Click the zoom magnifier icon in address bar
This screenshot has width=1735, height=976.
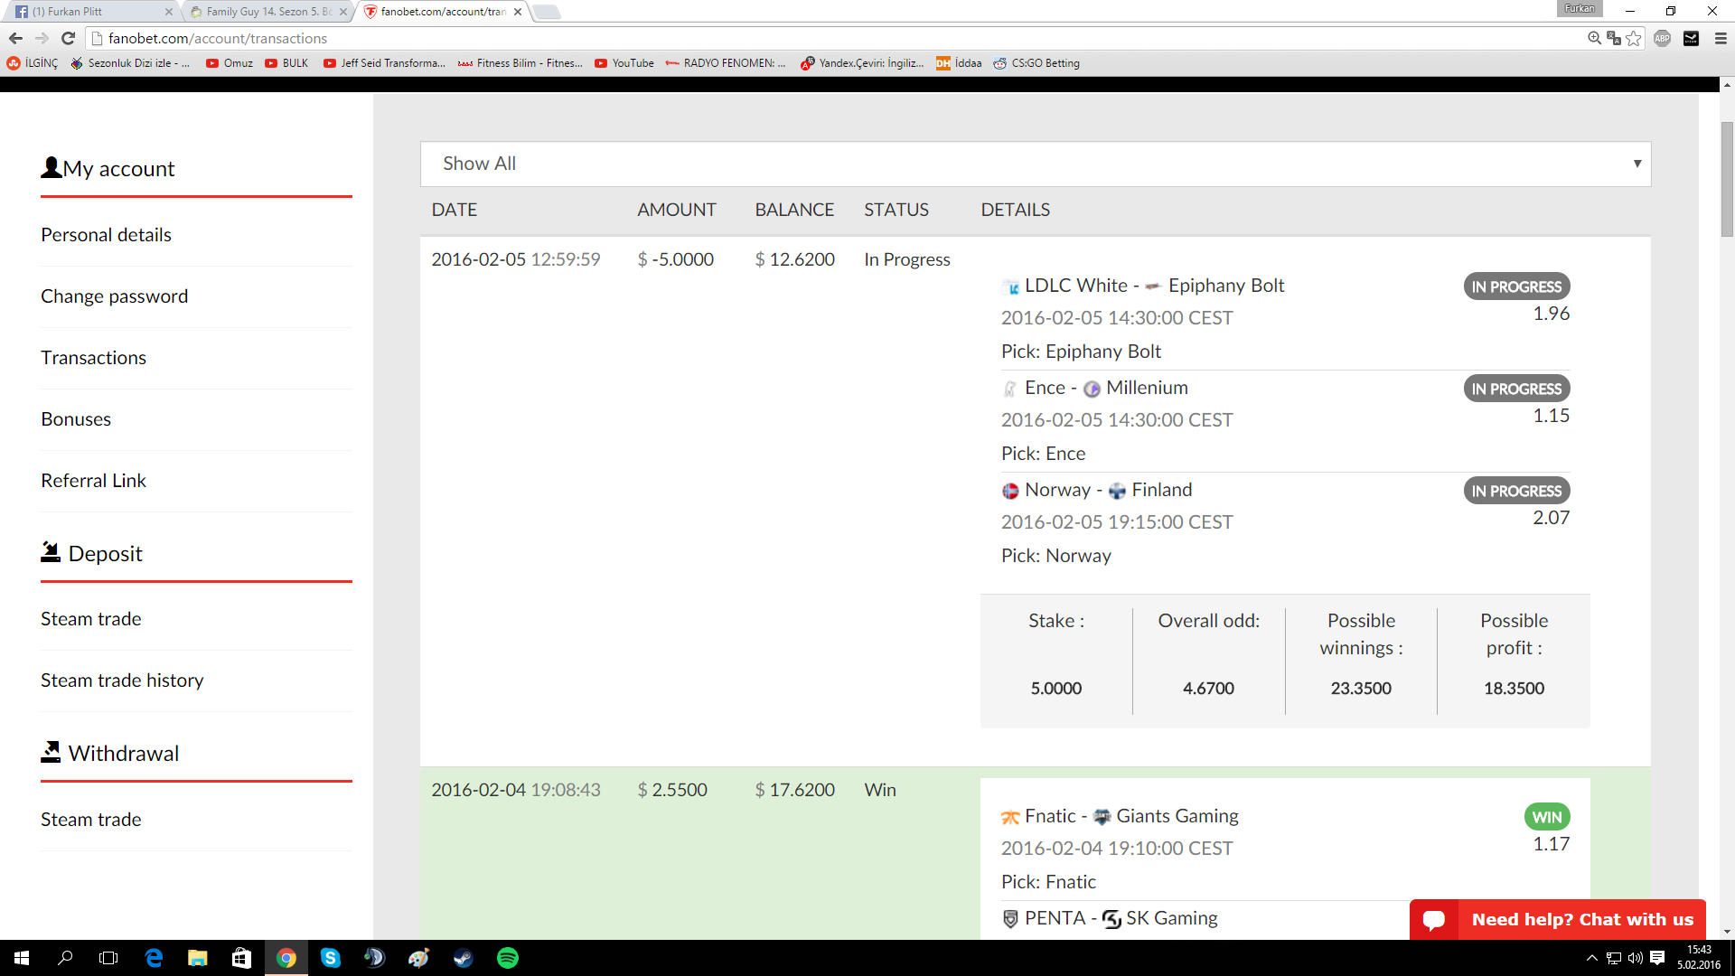pos(1594,38)
